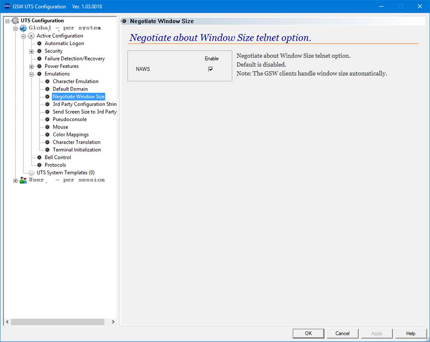Click the Apply button

coord(377,333)
